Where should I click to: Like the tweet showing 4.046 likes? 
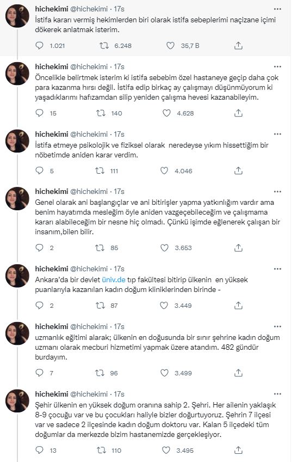tap(164, 171)
